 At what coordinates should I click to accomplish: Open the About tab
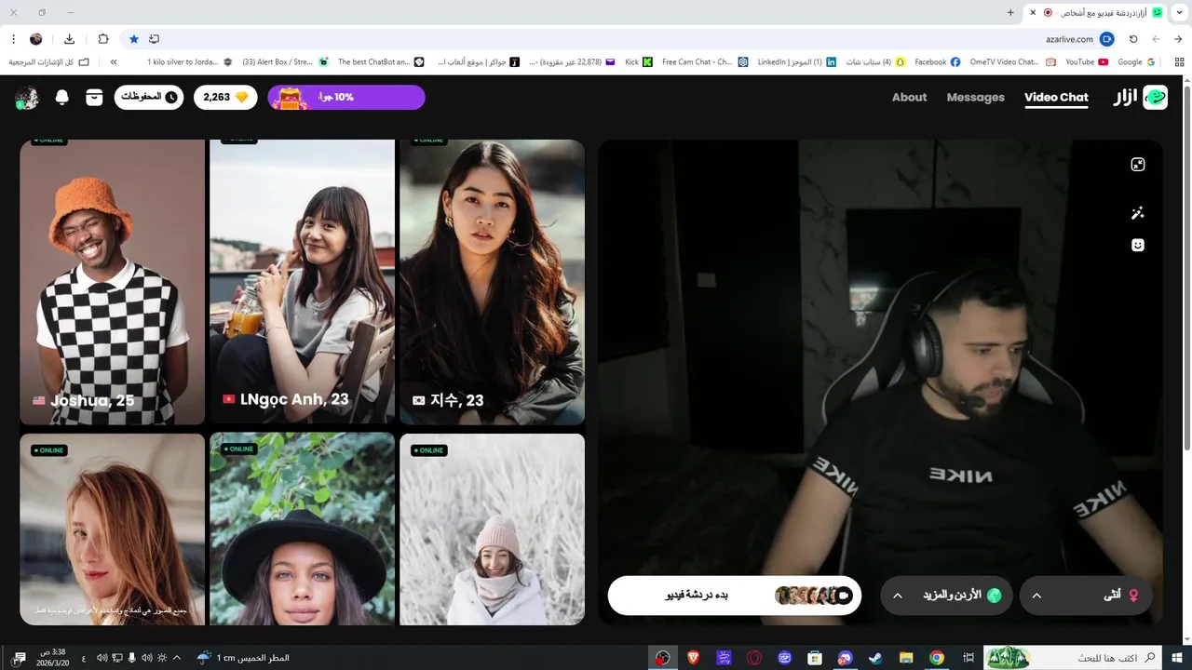(909, 98)
